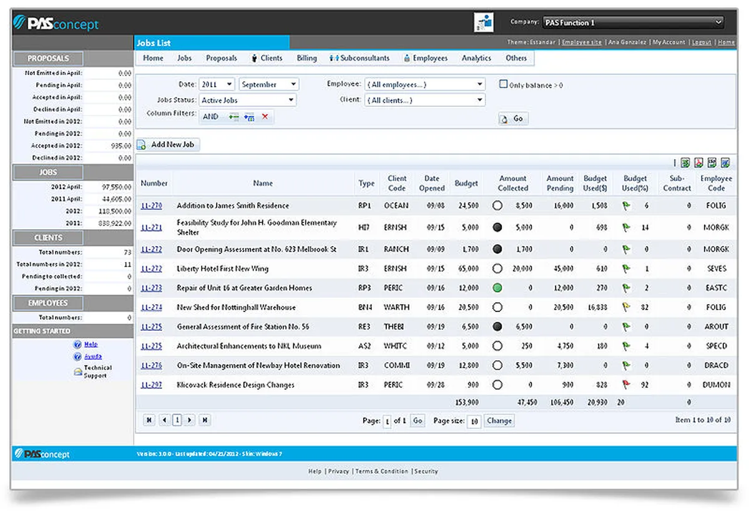Click green status circle for Repair of Unit 16
Screen dimensions: 749x515
(x=497, y=288)
